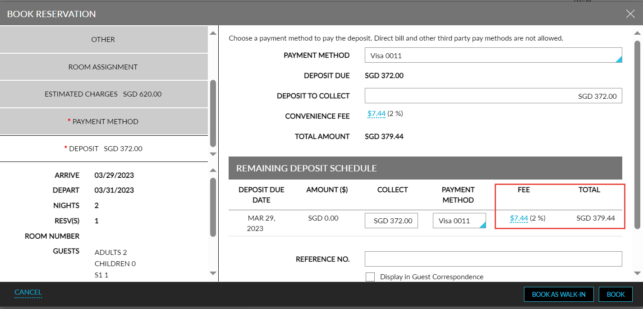
Task: Expand schedule row Visa 0011 payment dropdown
Action: pyautogui.click(x=459, y=221)
